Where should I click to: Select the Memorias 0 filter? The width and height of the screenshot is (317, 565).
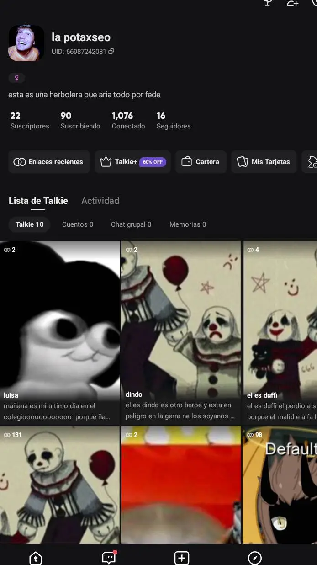tap(187, 224)
